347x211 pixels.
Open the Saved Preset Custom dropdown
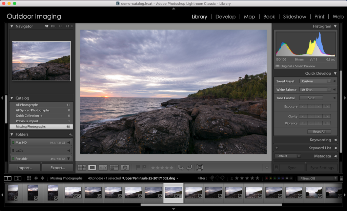(315, 81)
